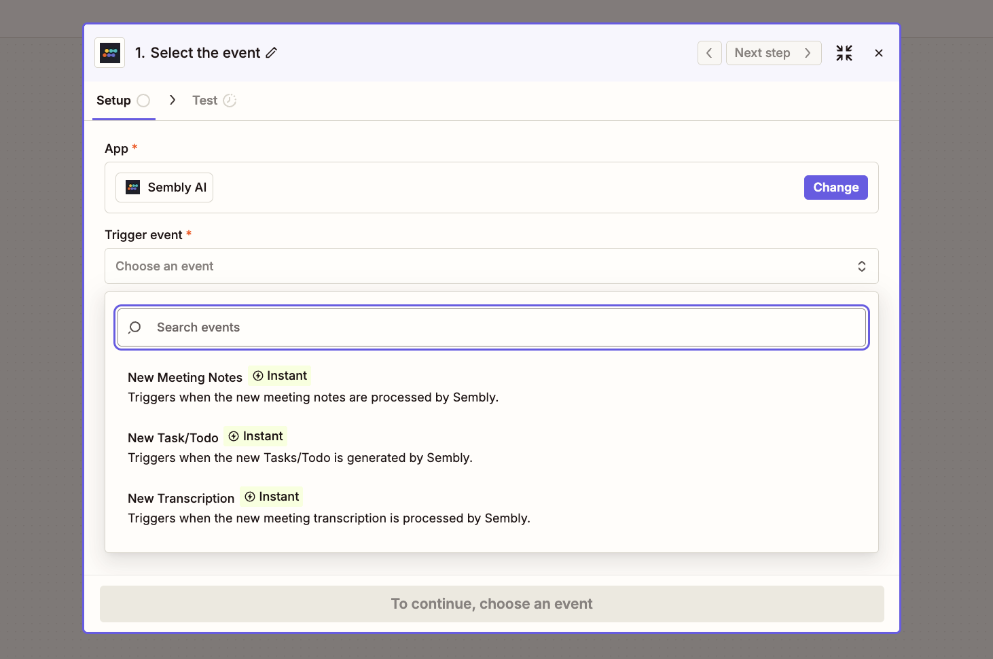This screenshot has height=659, width=993.
Task: Click the step title 'Select the event'
Action: pyautogui.click(x=205, y=53)
